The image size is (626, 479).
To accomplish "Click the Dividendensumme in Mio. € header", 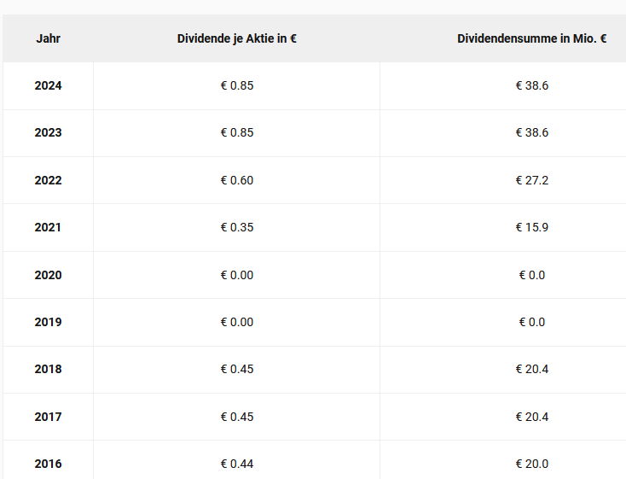I will click(531, 38).
